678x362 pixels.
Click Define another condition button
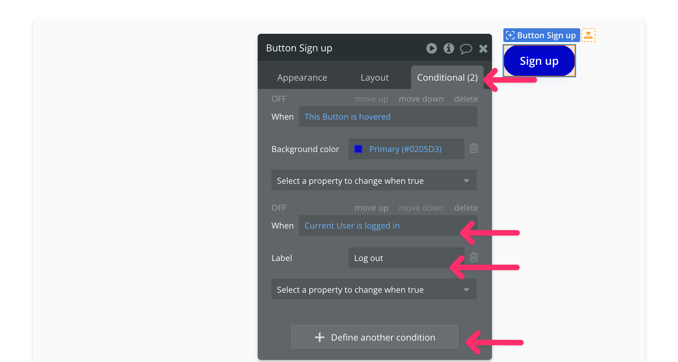click(x=374, y=337)
